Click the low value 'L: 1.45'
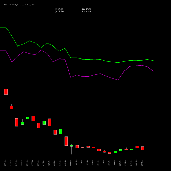The width and height of the screenshot is (171, 171). click(x=87, y=12)
